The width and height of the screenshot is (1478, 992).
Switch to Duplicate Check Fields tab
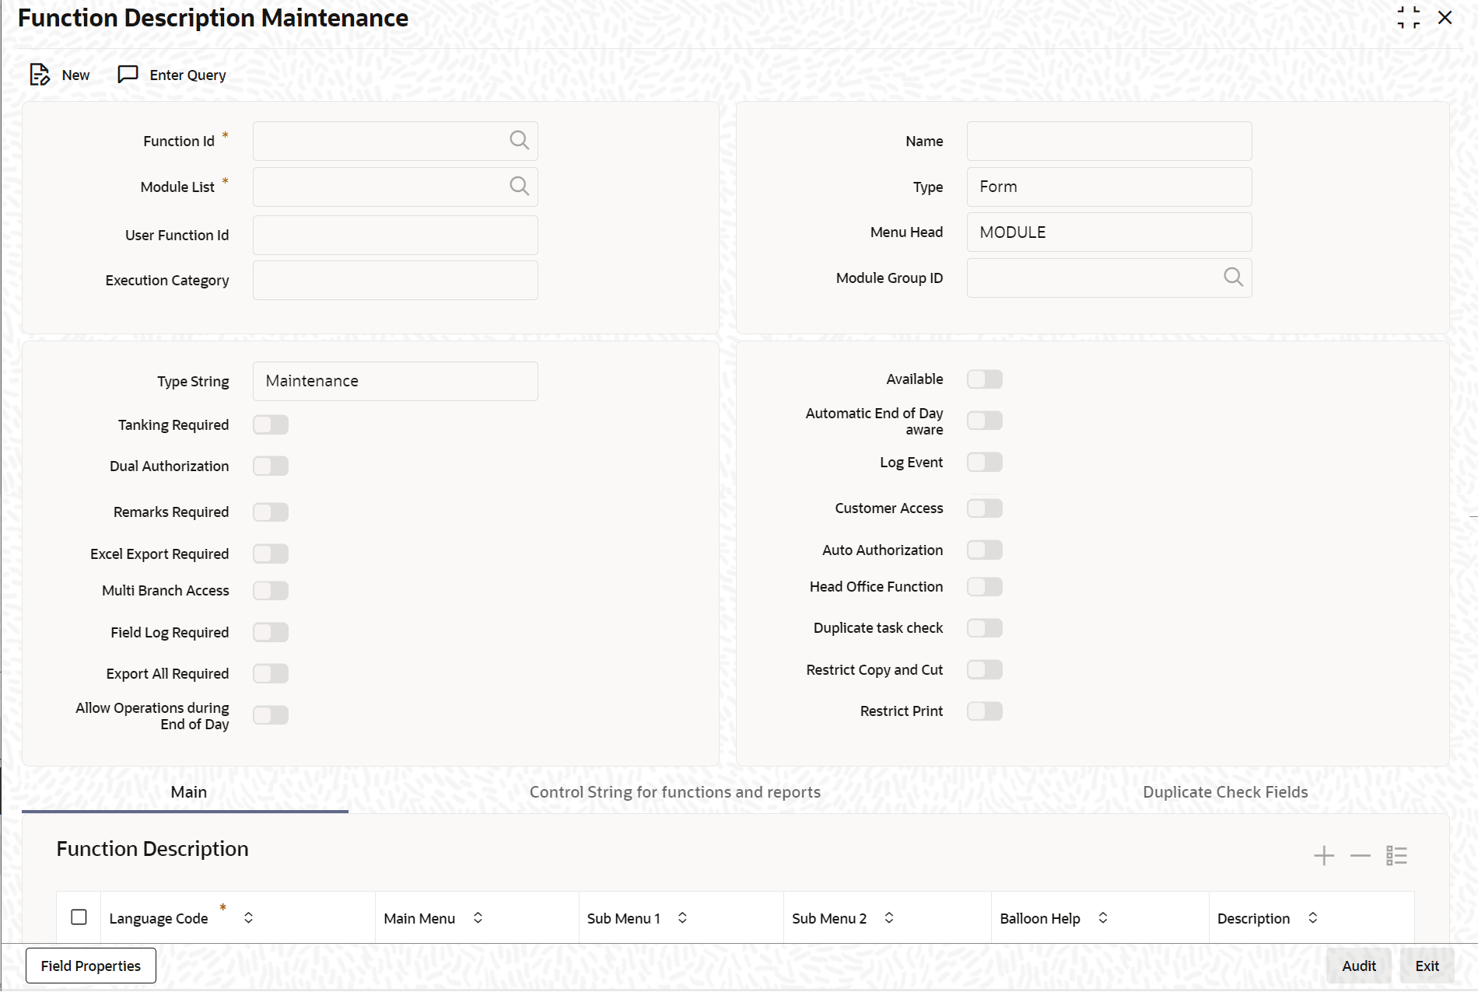click(x=1225, y=791)
